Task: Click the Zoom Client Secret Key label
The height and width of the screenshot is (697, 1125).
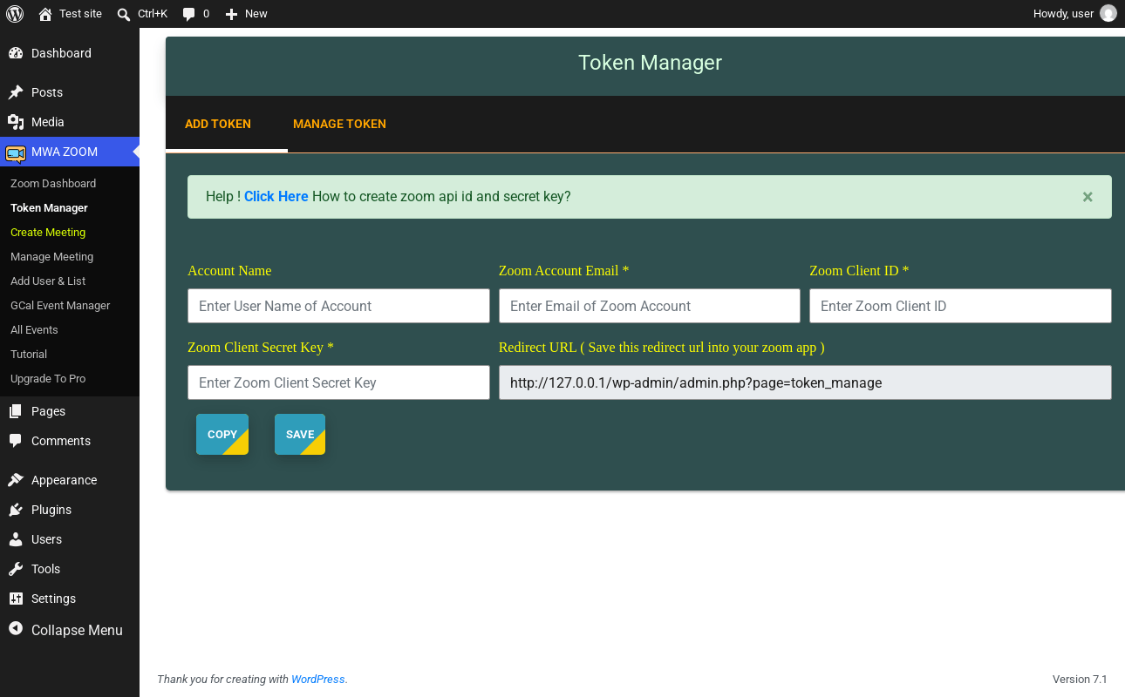Action: point(261,348)
